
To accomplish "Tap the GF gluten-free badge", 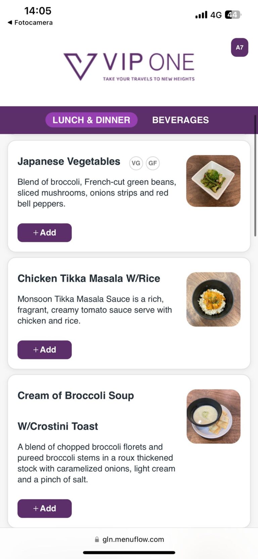I will coord(153,163).
